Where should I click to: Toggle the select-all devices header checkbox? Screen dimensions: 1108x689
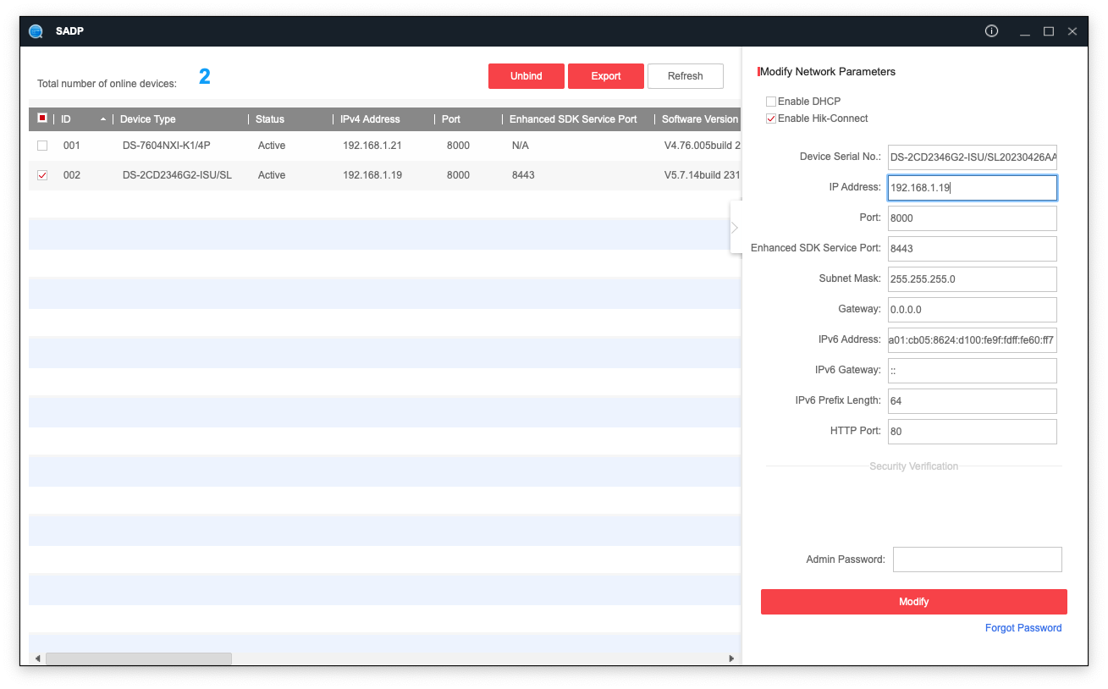tap(42, 119)
